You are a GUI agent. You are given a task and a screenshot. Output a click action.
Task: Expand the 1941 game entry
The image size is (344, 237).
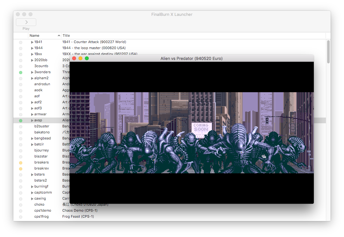pos(32,42)
